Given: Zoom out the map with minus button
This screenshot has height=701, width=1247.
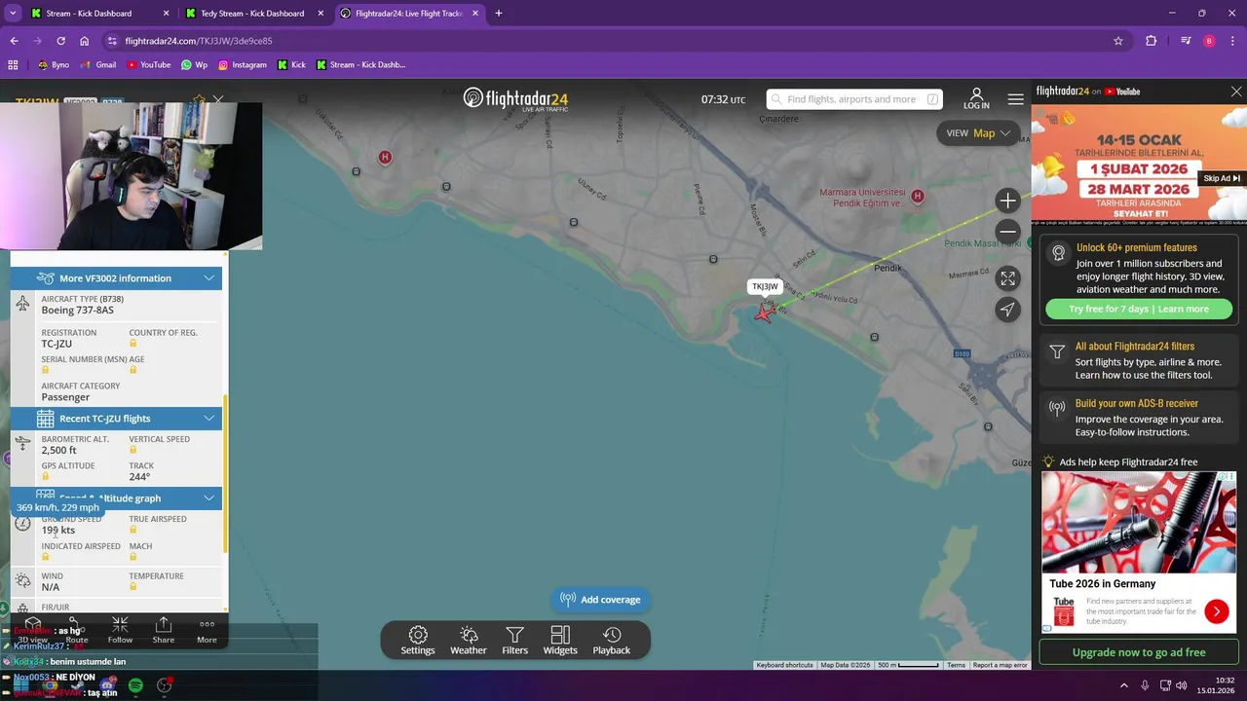Looking at the screenshot, I should pyautogui.click(x=1007, y=232).
